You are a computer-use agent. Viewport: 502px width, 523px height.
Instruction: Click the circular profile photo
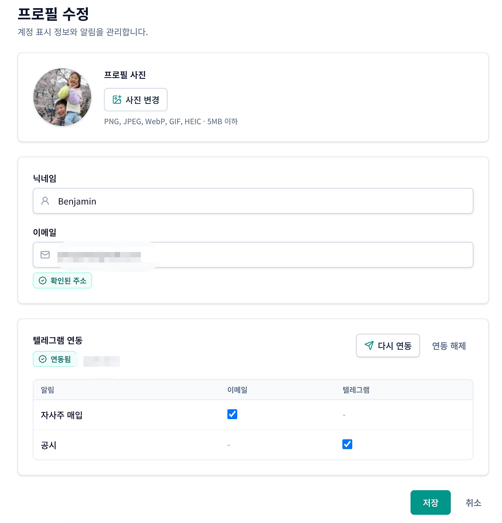(62, 97)
